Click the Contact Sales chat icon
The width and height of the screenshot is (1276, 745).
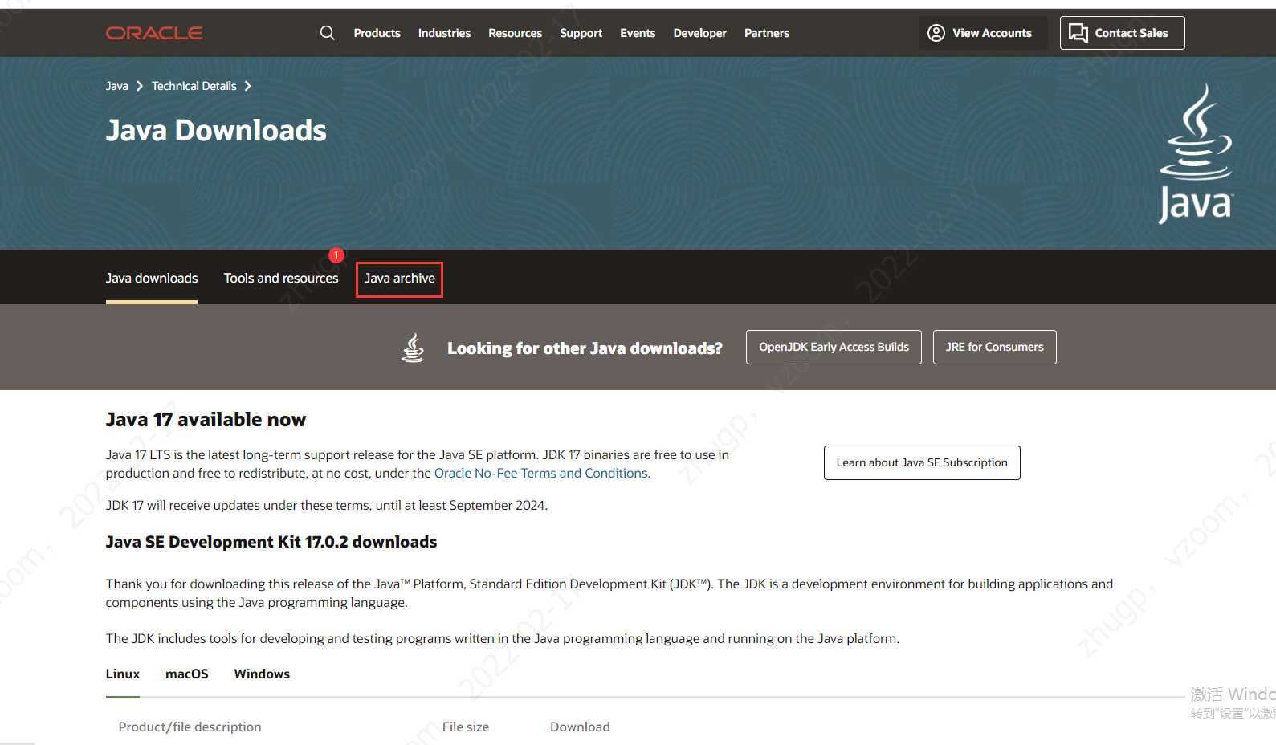tap(1078, 33)
